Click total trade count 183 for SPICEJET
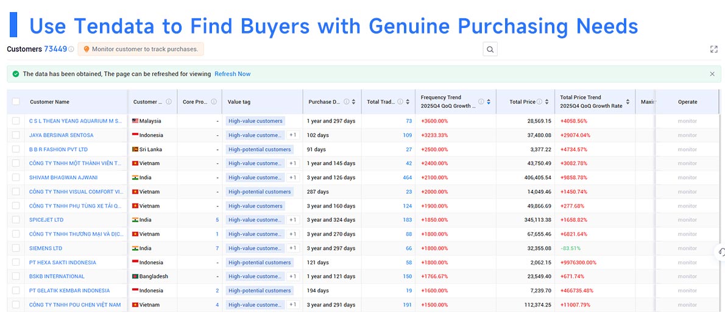Screen dimensions: 725x318 [407, 220]
